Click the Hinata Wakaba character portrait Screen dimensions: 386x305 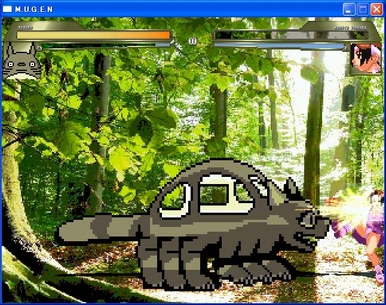[x=366, y=59]
